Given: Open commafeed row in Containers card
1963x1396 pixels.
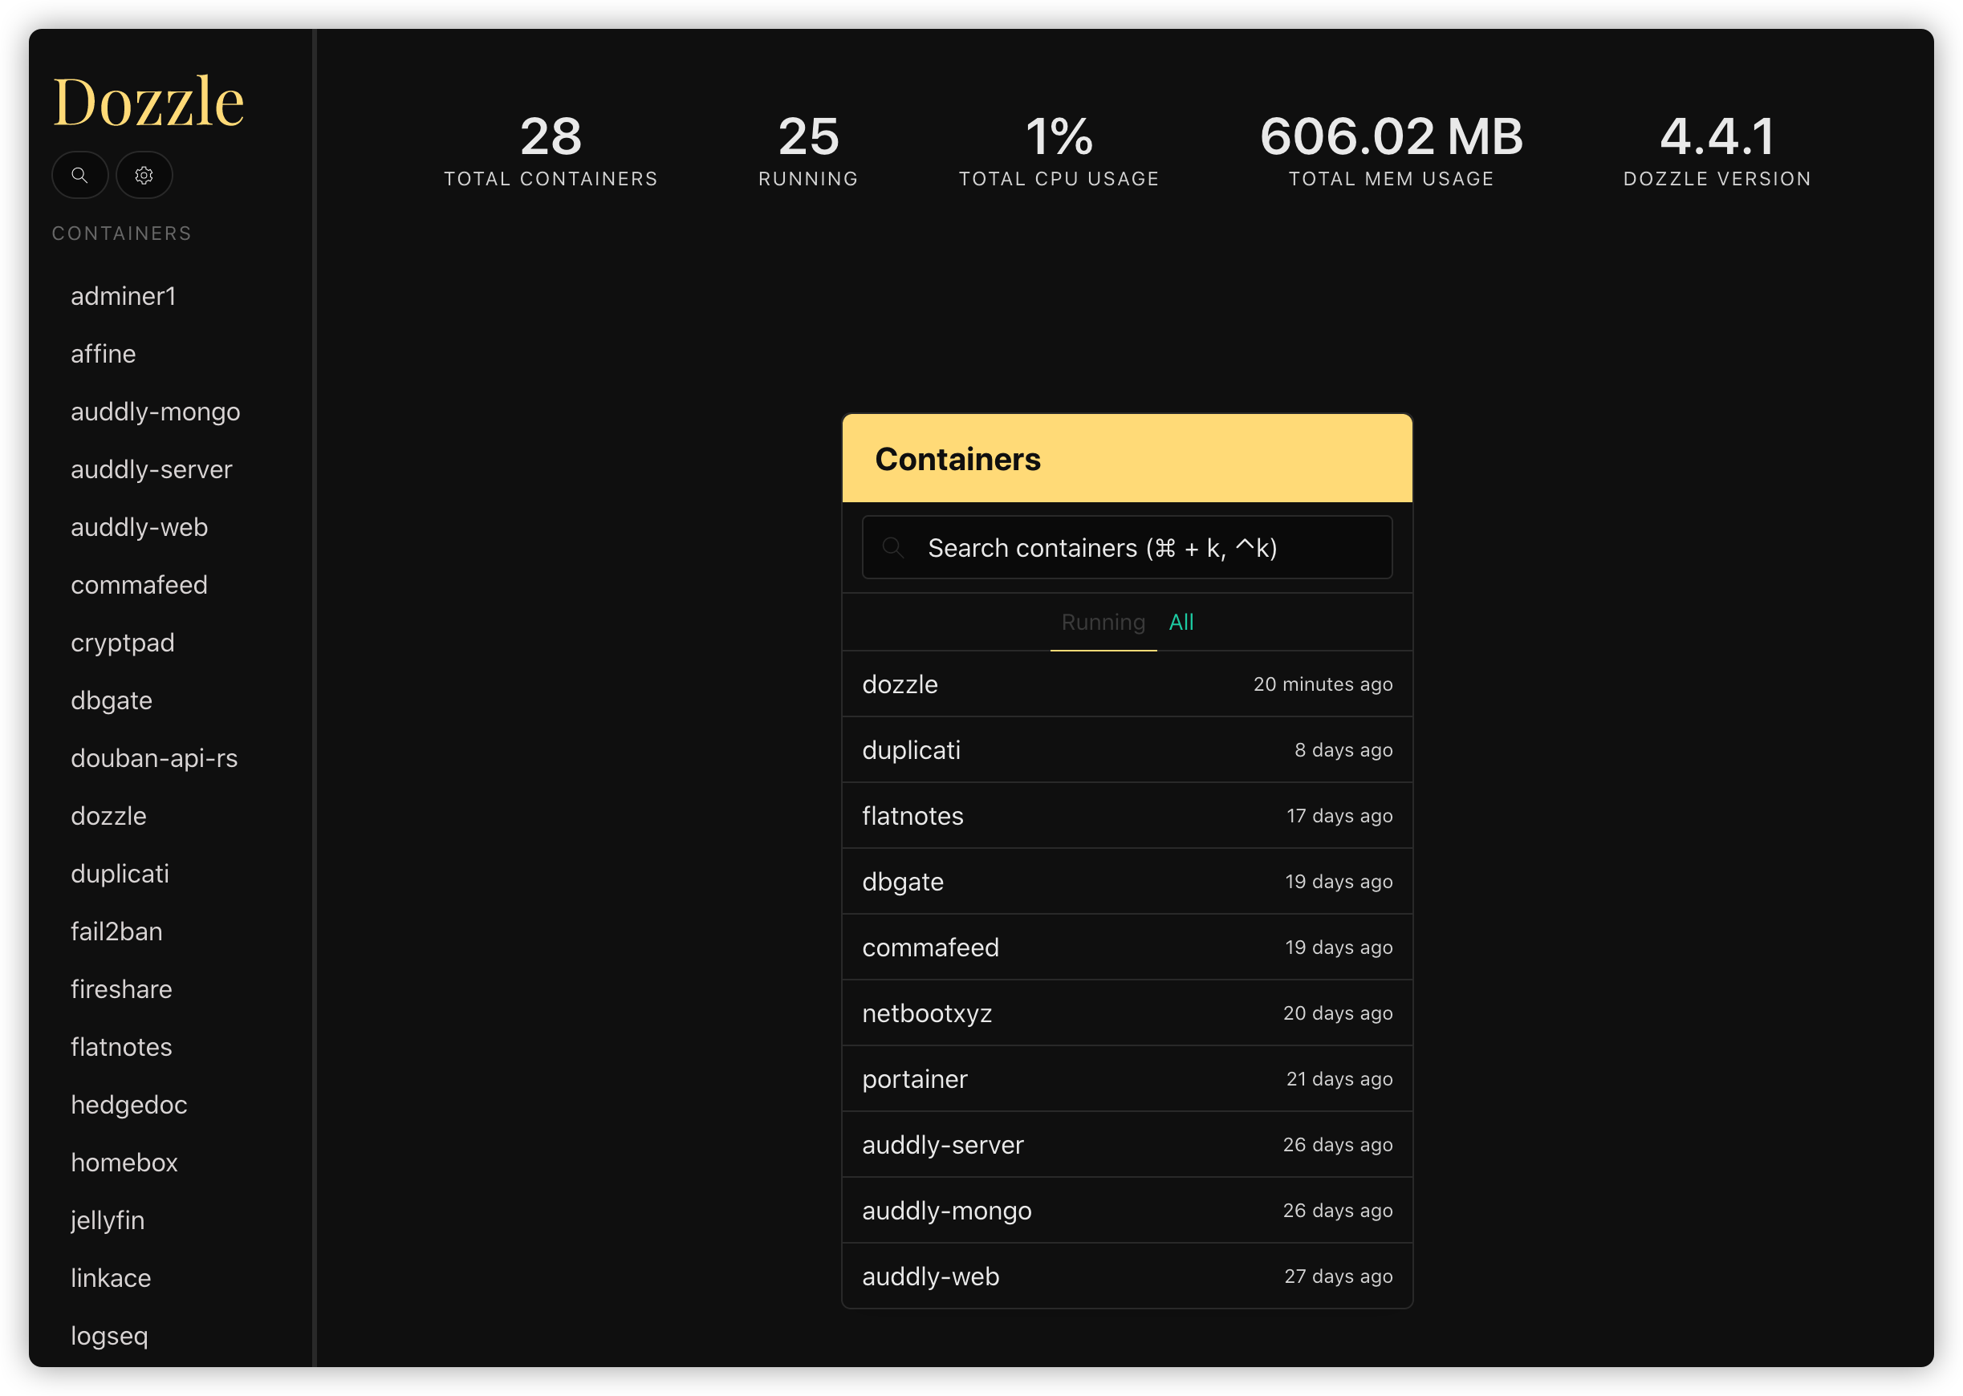Looking at the screenshot, I should point(1127,948).
